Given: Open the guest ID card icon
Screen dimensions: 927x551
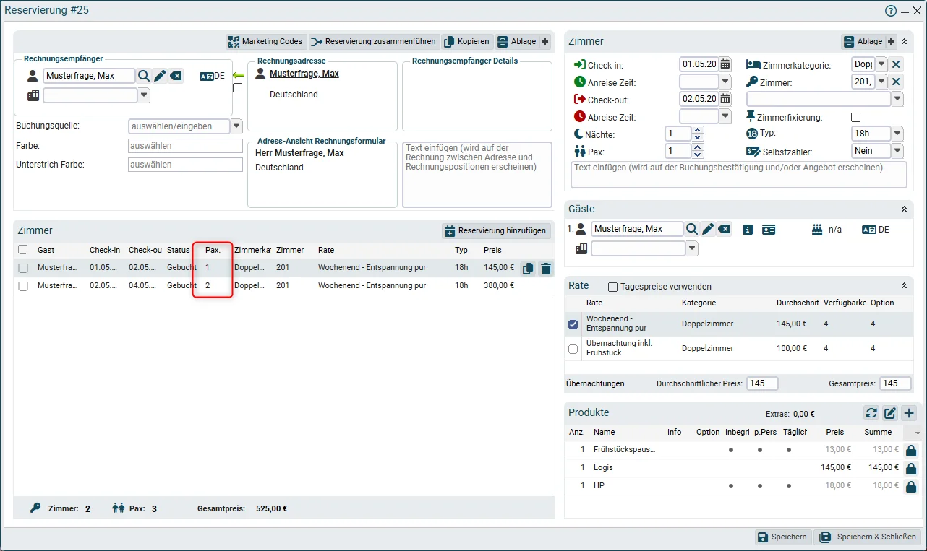Looking at the screenshot, I should [x=769, y=230].
